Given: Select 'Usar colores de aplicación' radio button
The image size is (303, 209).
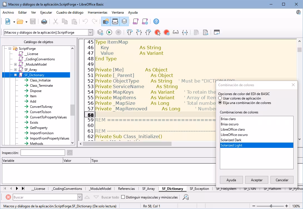Looking at the screenshot, I should click(220, 98).
